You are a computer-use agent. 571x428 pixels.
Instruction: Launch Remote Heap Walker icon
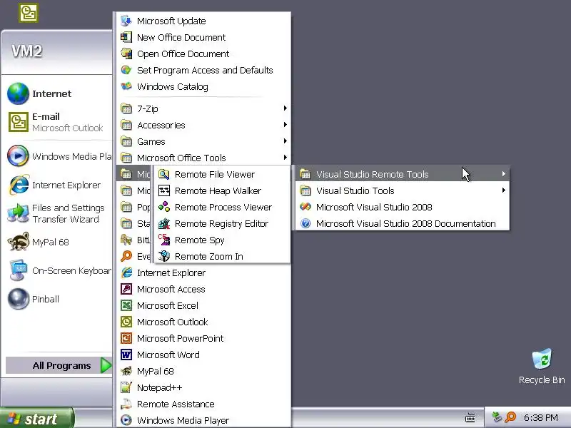164,190
